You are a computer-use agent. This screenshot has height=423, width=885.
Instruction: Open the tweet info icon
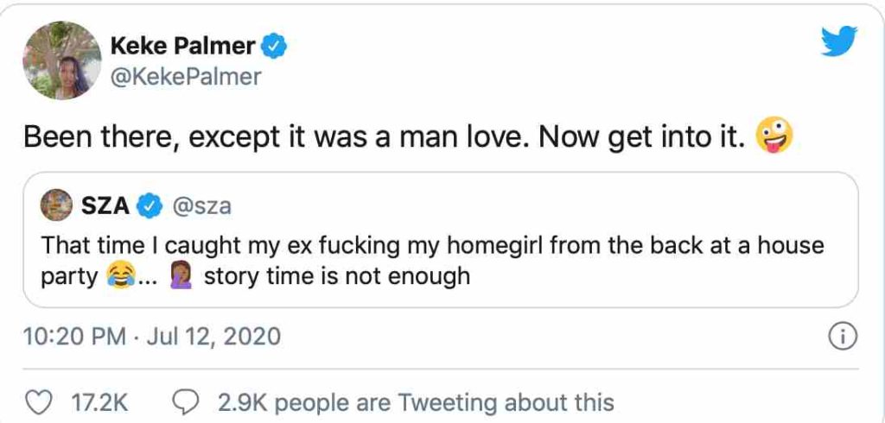(841, 337)
